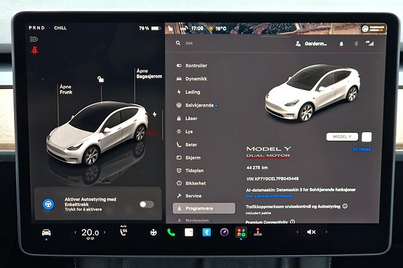The width and height of the screenshot is (403, 268).
Task: Open the Tidsplan menu
Action: 190,171
